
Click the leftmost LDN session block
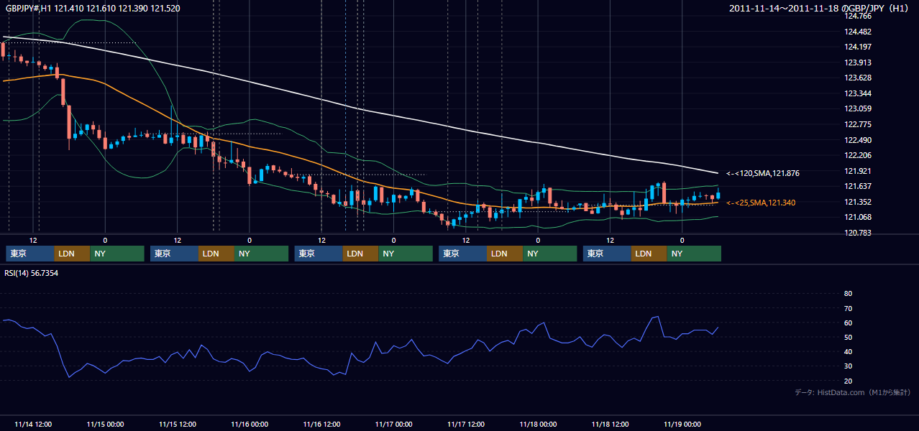(73, 254)
